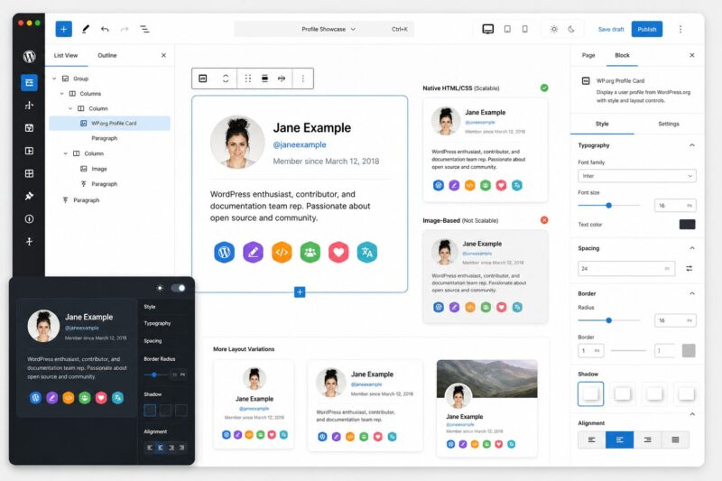Redo the last undone change
Image resolution: width=722 pixels, height=481 pixels.
(125, 29)
